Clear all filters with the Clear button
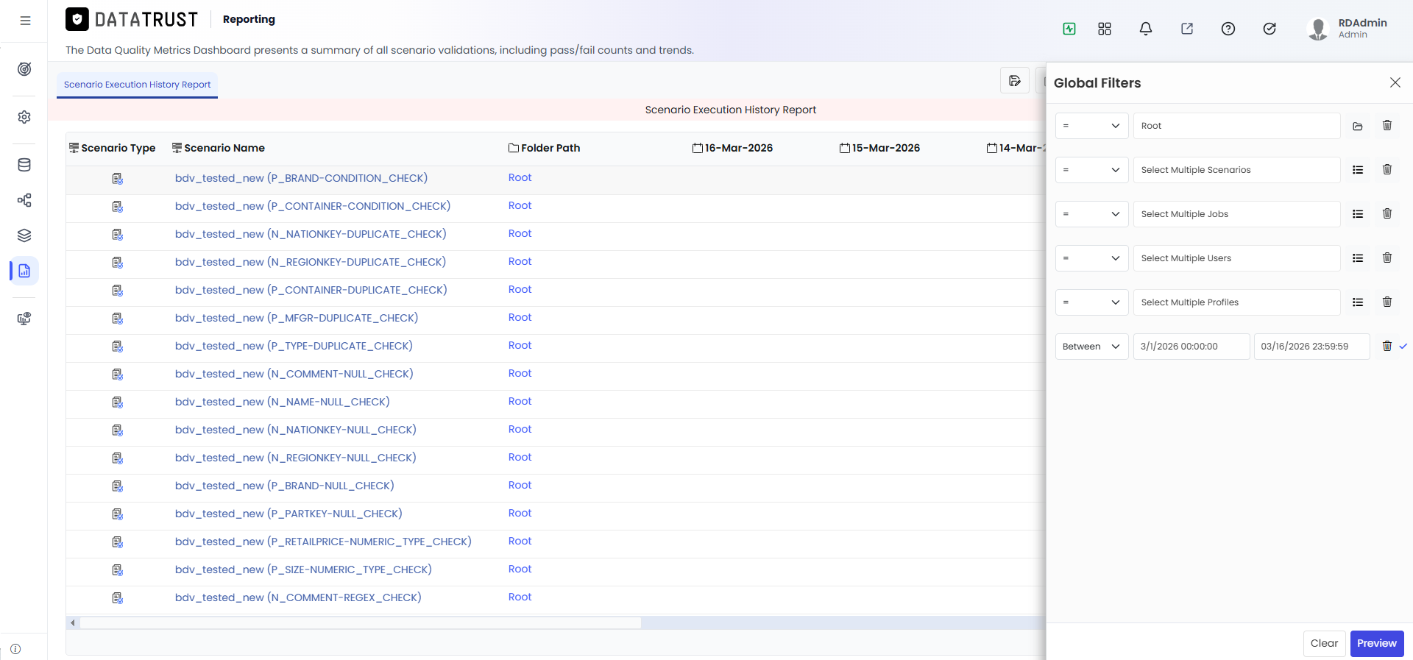1413x660 pixels. pos(1324,643)
